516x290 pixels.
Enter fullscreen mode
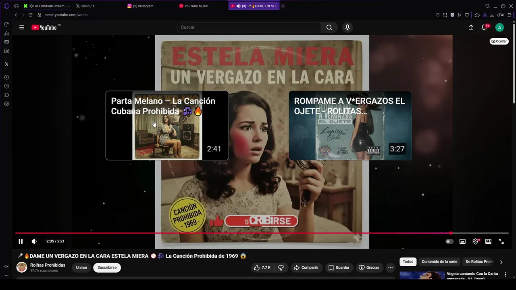click(501, 241)
